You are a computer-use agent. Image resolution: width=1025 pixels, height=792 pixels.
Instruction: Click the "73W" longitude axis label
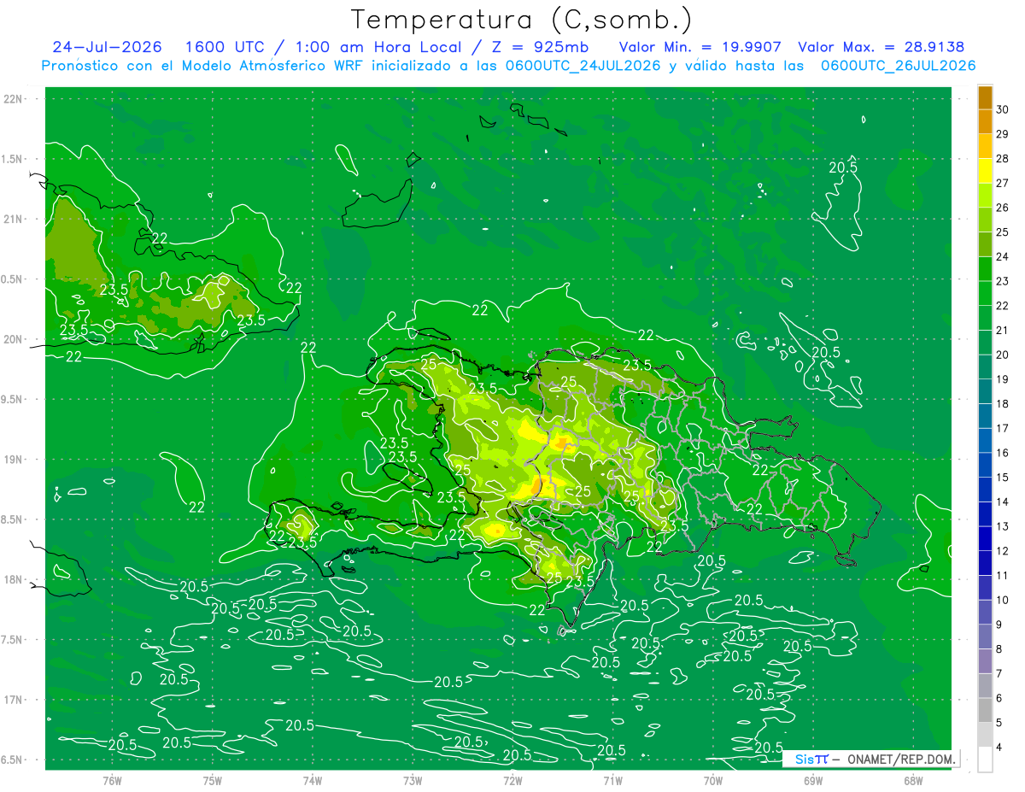pyautogui.click(x=413, y=780)
